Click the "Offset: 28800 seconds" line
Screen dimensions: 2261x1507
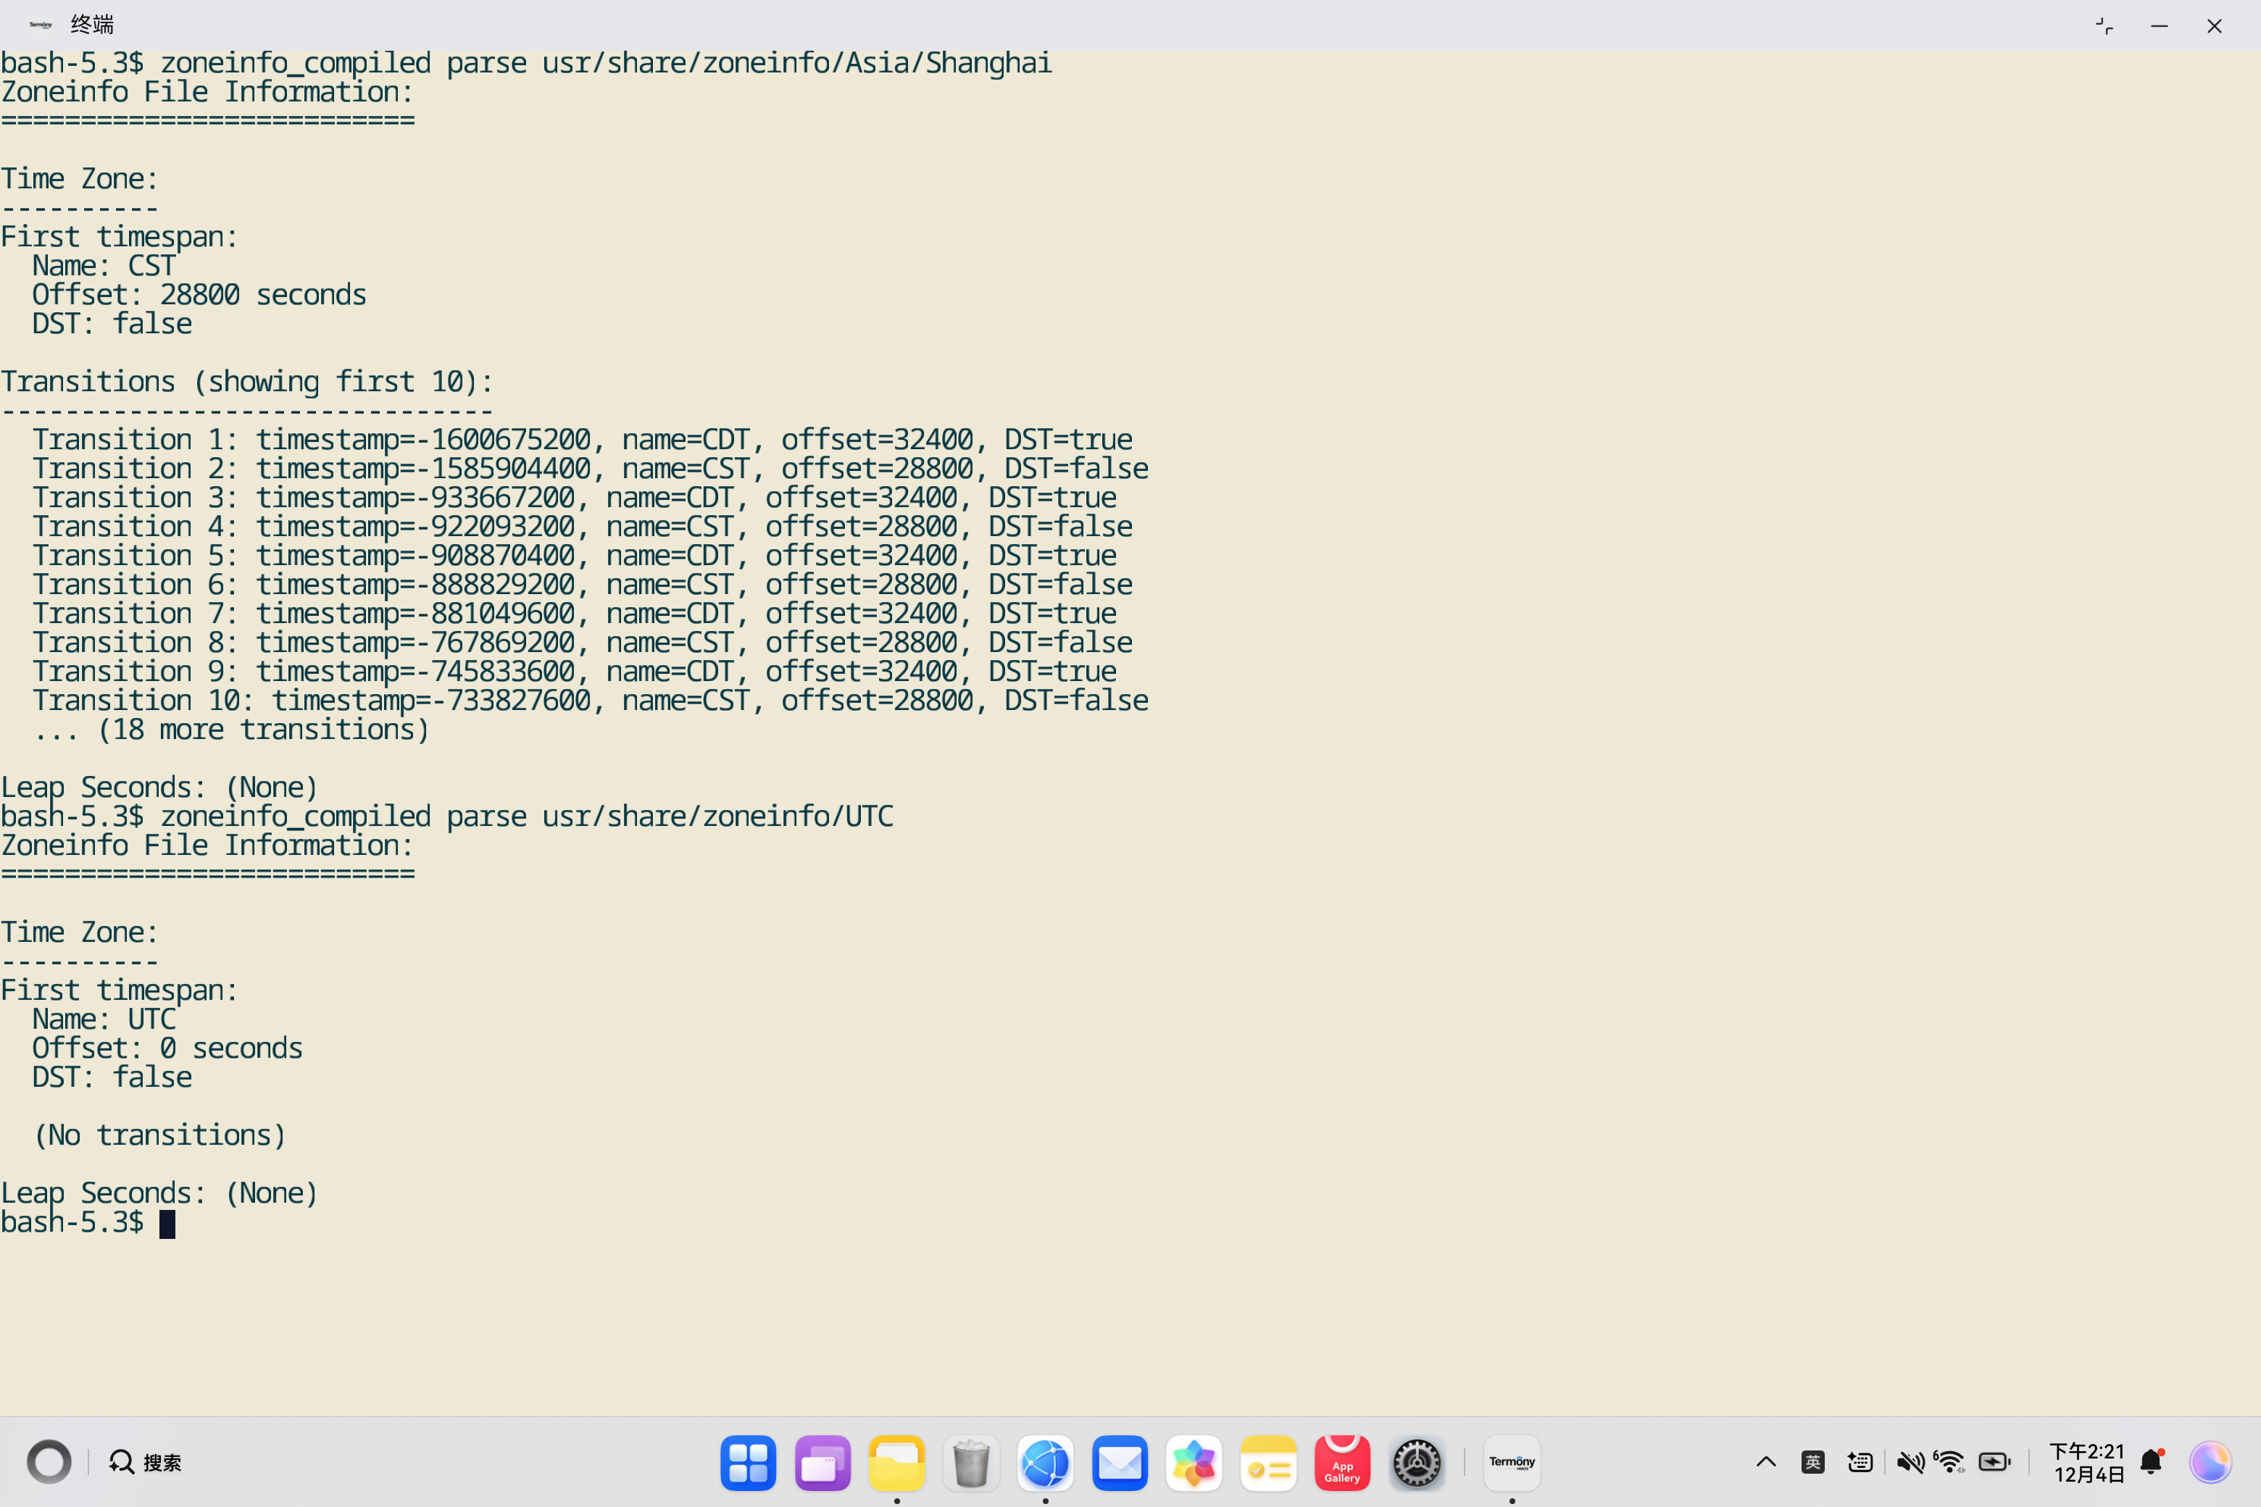tap(199, 295)
